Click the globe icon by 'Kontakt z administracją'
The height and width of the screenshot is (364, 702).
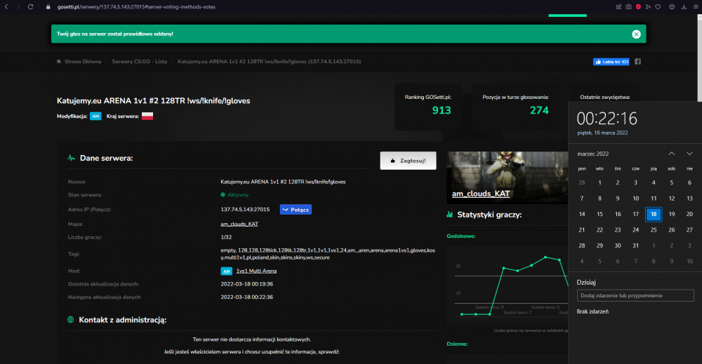pos(70,320)
